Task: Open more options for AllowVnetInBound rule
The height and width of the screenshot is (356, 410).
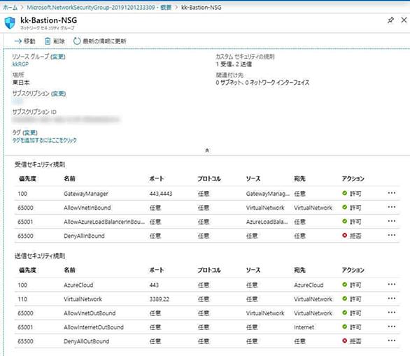Action: click(391, 207)
